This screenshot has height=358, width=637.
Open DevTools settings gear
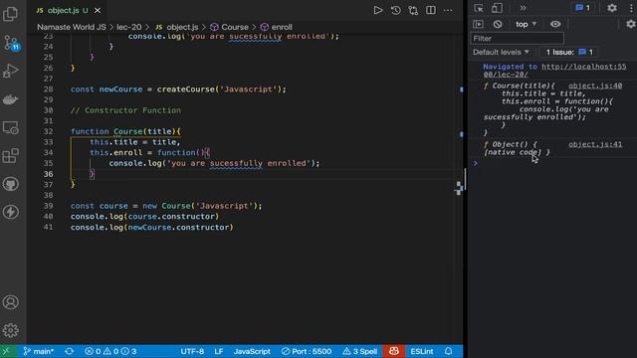pyautogui.click(x=612, y=8)
